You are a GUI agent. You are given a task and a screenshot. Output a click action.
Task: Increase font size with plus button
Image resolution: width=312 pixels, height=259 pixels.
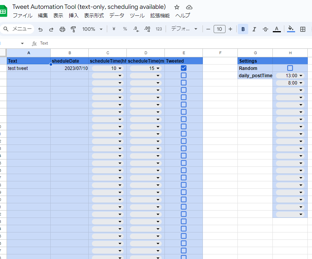point(230,29)
